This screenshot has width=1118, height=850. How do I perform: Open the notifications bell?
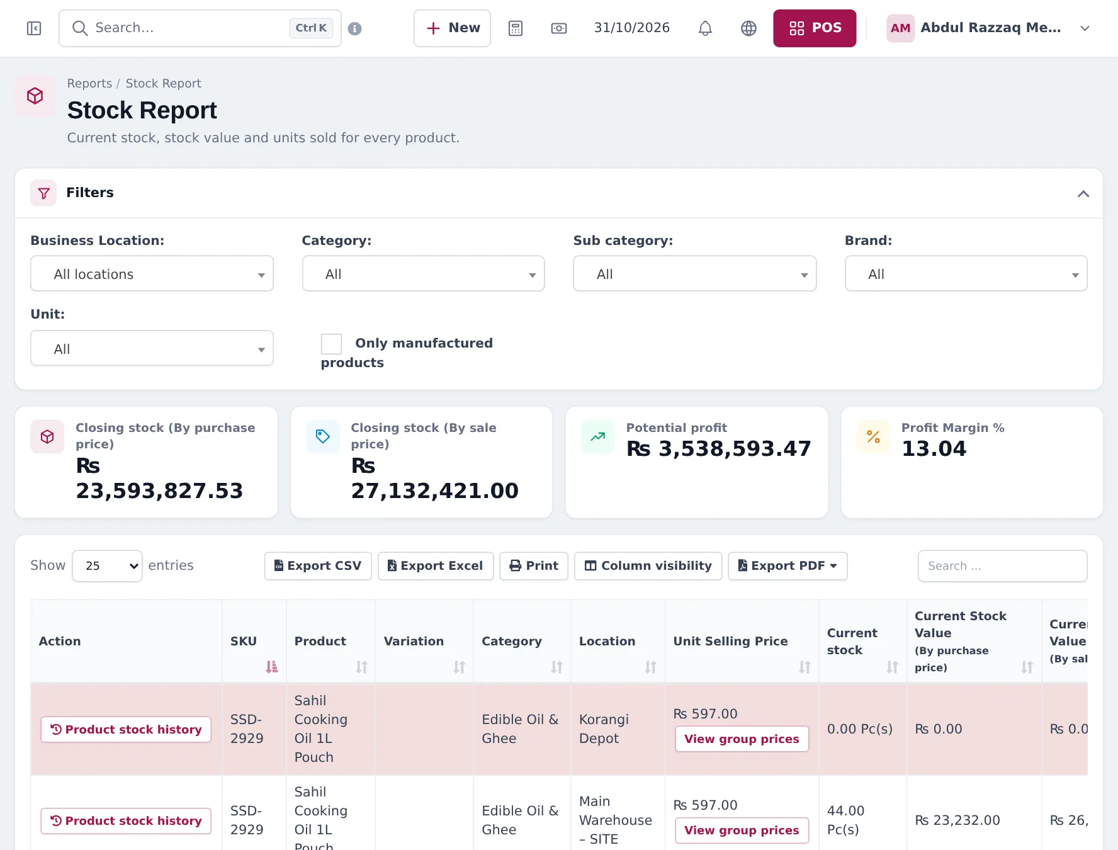click(x=705, y=28)
